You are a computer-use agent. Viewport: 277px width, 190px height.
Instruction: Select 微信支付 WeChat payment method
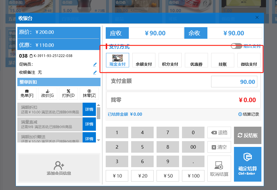click(x=249, y=60)
